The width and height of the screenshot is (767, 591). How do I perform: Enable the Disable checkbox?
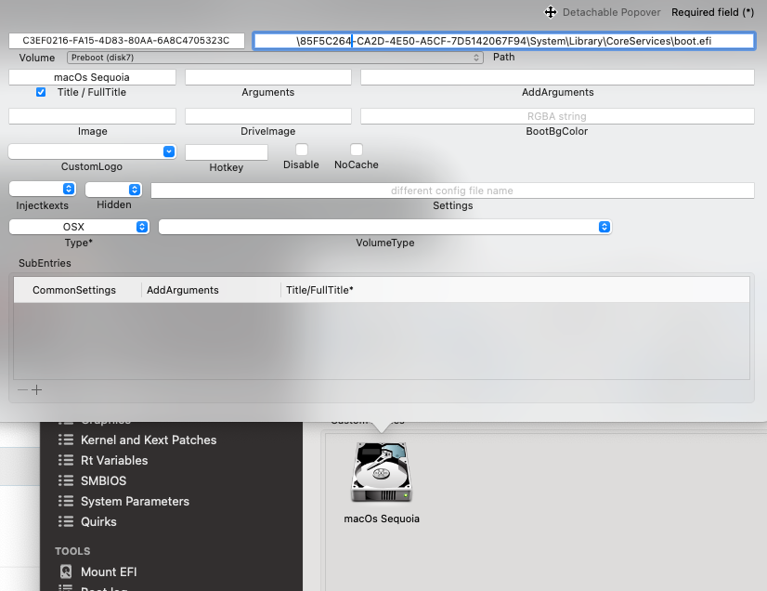[302, 150]
